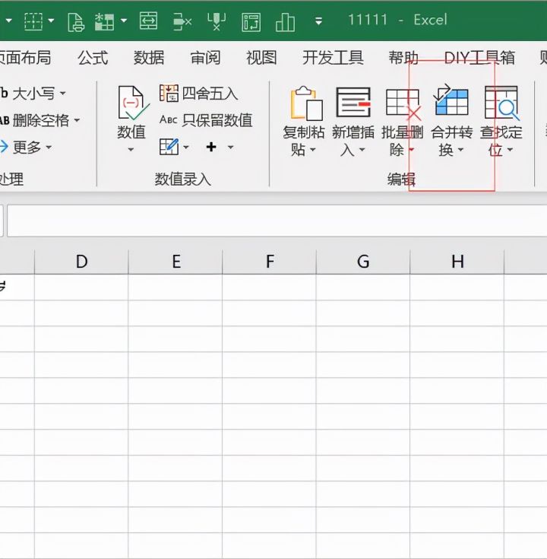Viewport: 547px width, 559px height.
Task: Select column F header
Action: tap(270, 262)
